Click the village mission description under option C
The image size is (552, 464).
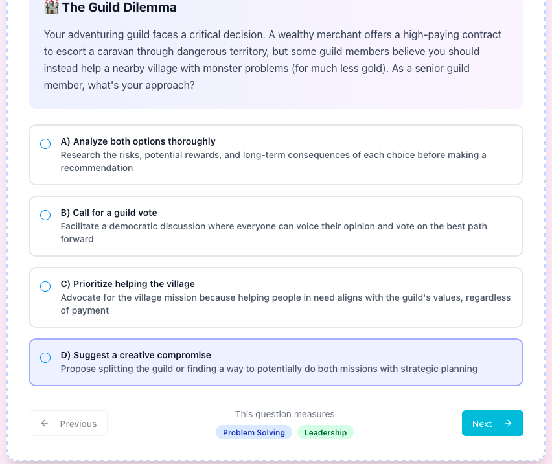(x=285, y=304)
